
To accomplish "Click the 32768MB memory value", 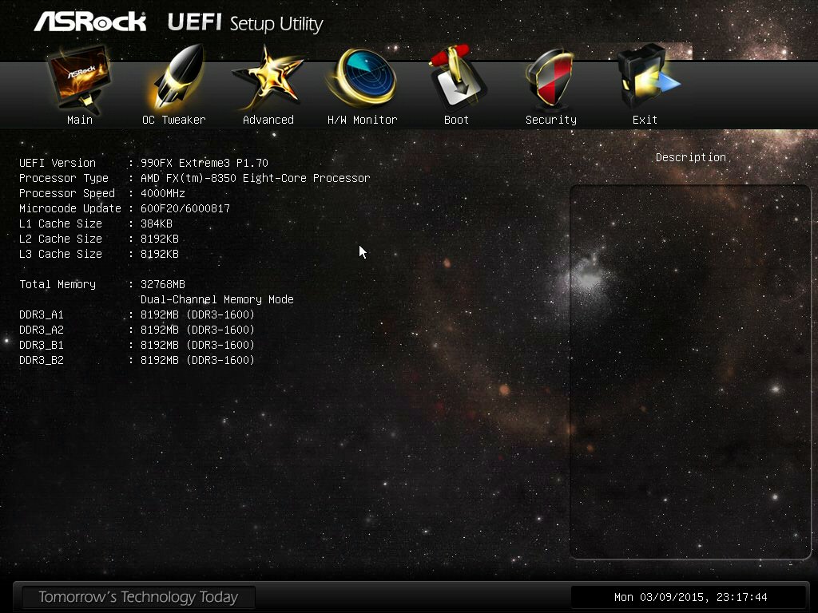I will [x=163, y=285].
